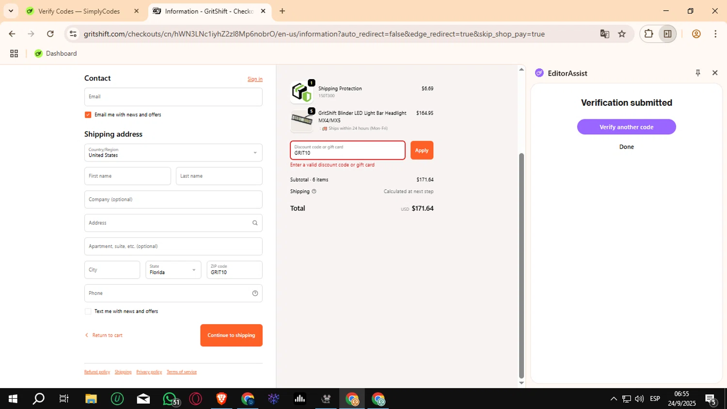Click the discount code input field
The width and height of the screenshot is (727, 409).
[x=348, y=150]
